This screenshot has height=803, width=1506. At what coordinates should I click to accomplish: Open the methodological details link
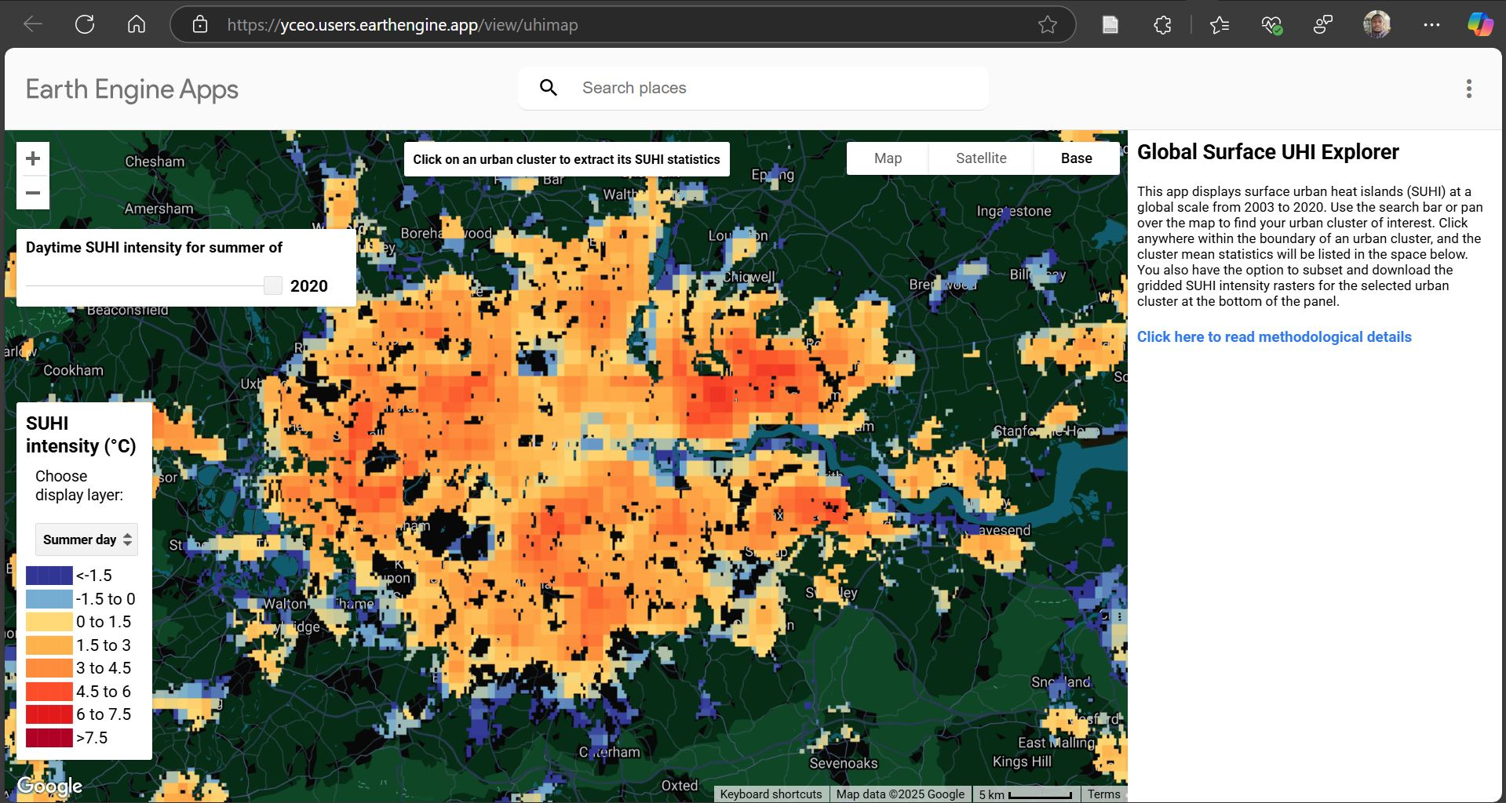[1274, 336]
